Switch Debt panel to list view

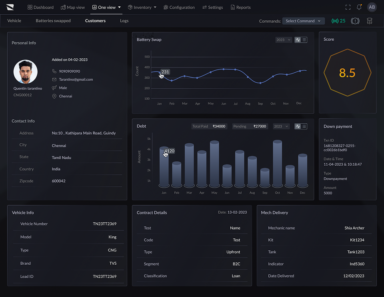click(304, 127)
